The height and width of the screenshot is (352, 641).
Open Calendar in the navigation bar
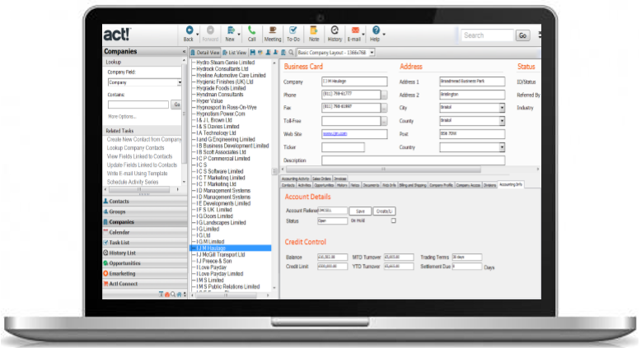pyautogui.click(x=145, y=232)
